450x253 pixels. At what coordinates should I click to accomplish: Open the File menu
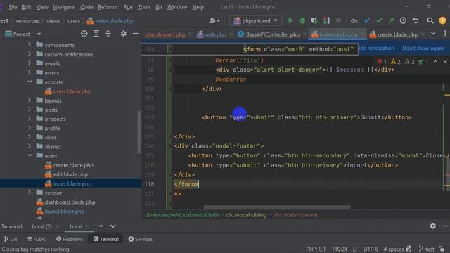[x=13, y=7]
